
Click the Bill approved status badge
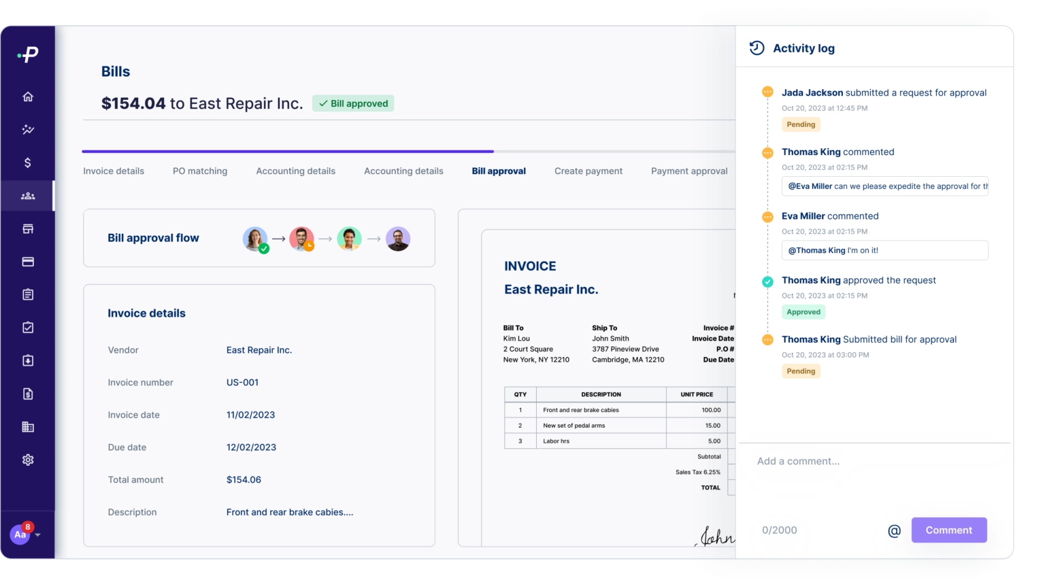[x=353, y=103]
